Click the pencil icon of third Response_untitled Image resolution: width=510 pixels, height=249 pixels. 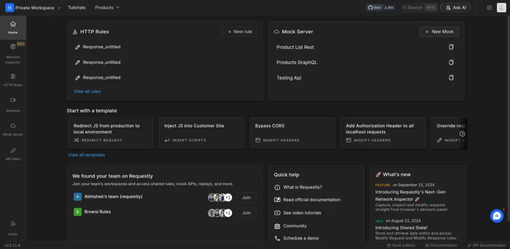[x=77, y=78]
